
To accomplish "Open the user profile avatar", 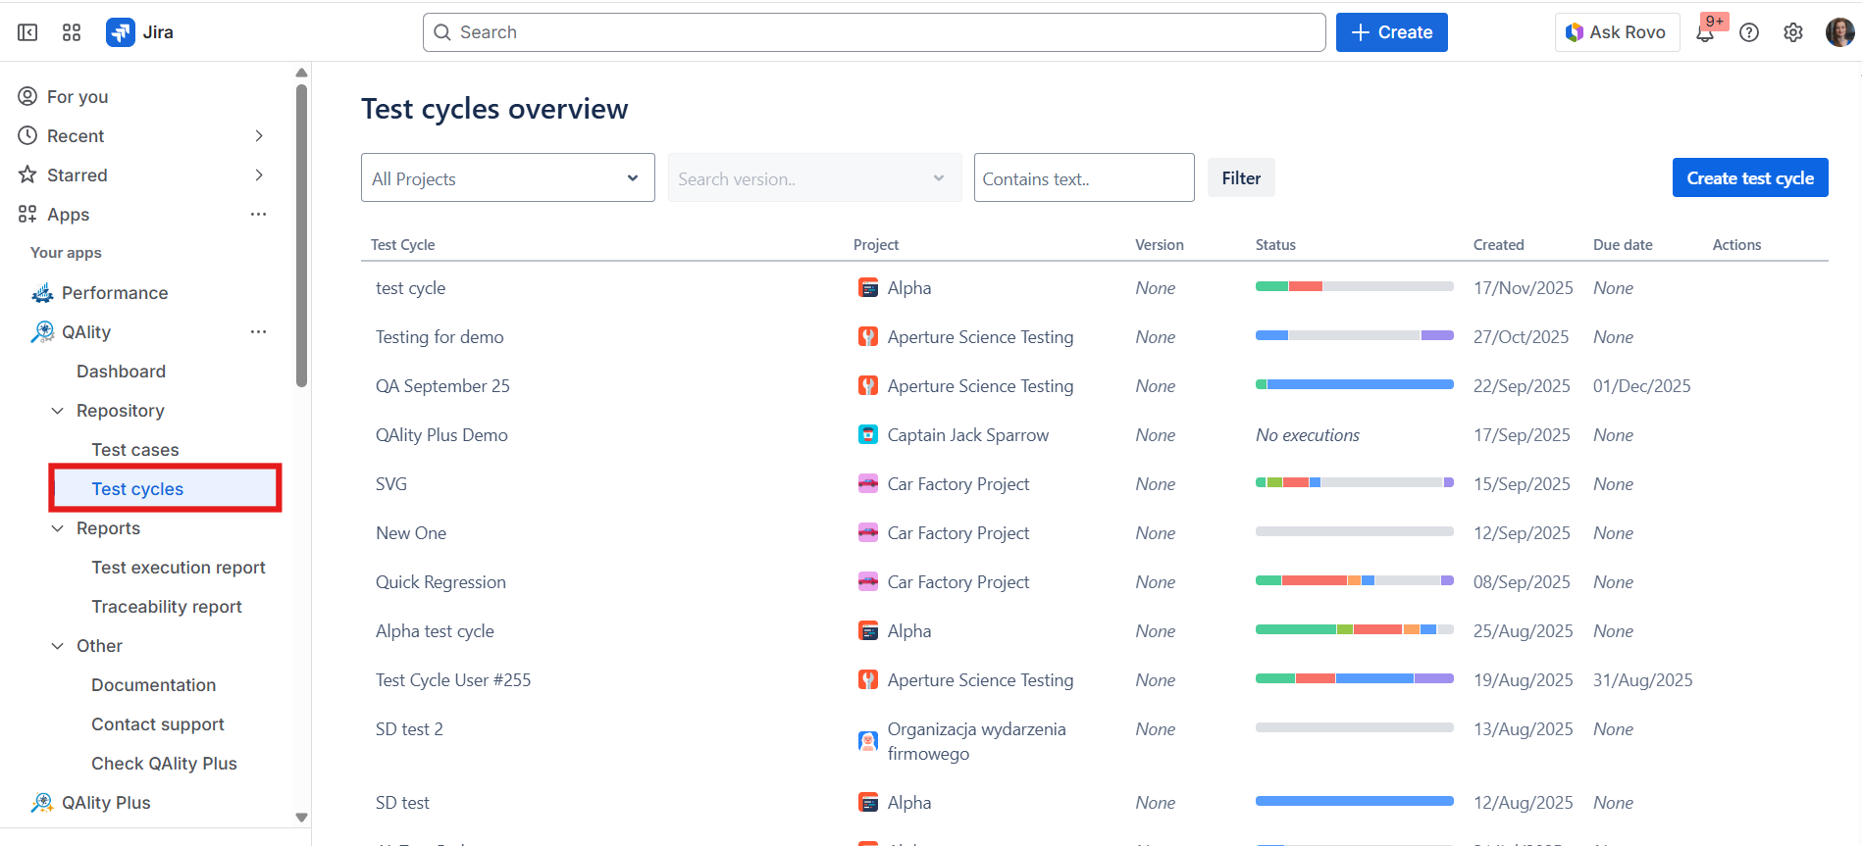I will pyautogui.click(x=1839, y=32).
